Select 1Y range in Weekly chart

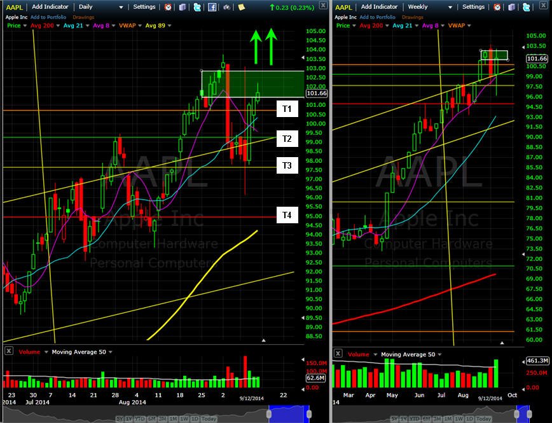(x=403, y=419)
